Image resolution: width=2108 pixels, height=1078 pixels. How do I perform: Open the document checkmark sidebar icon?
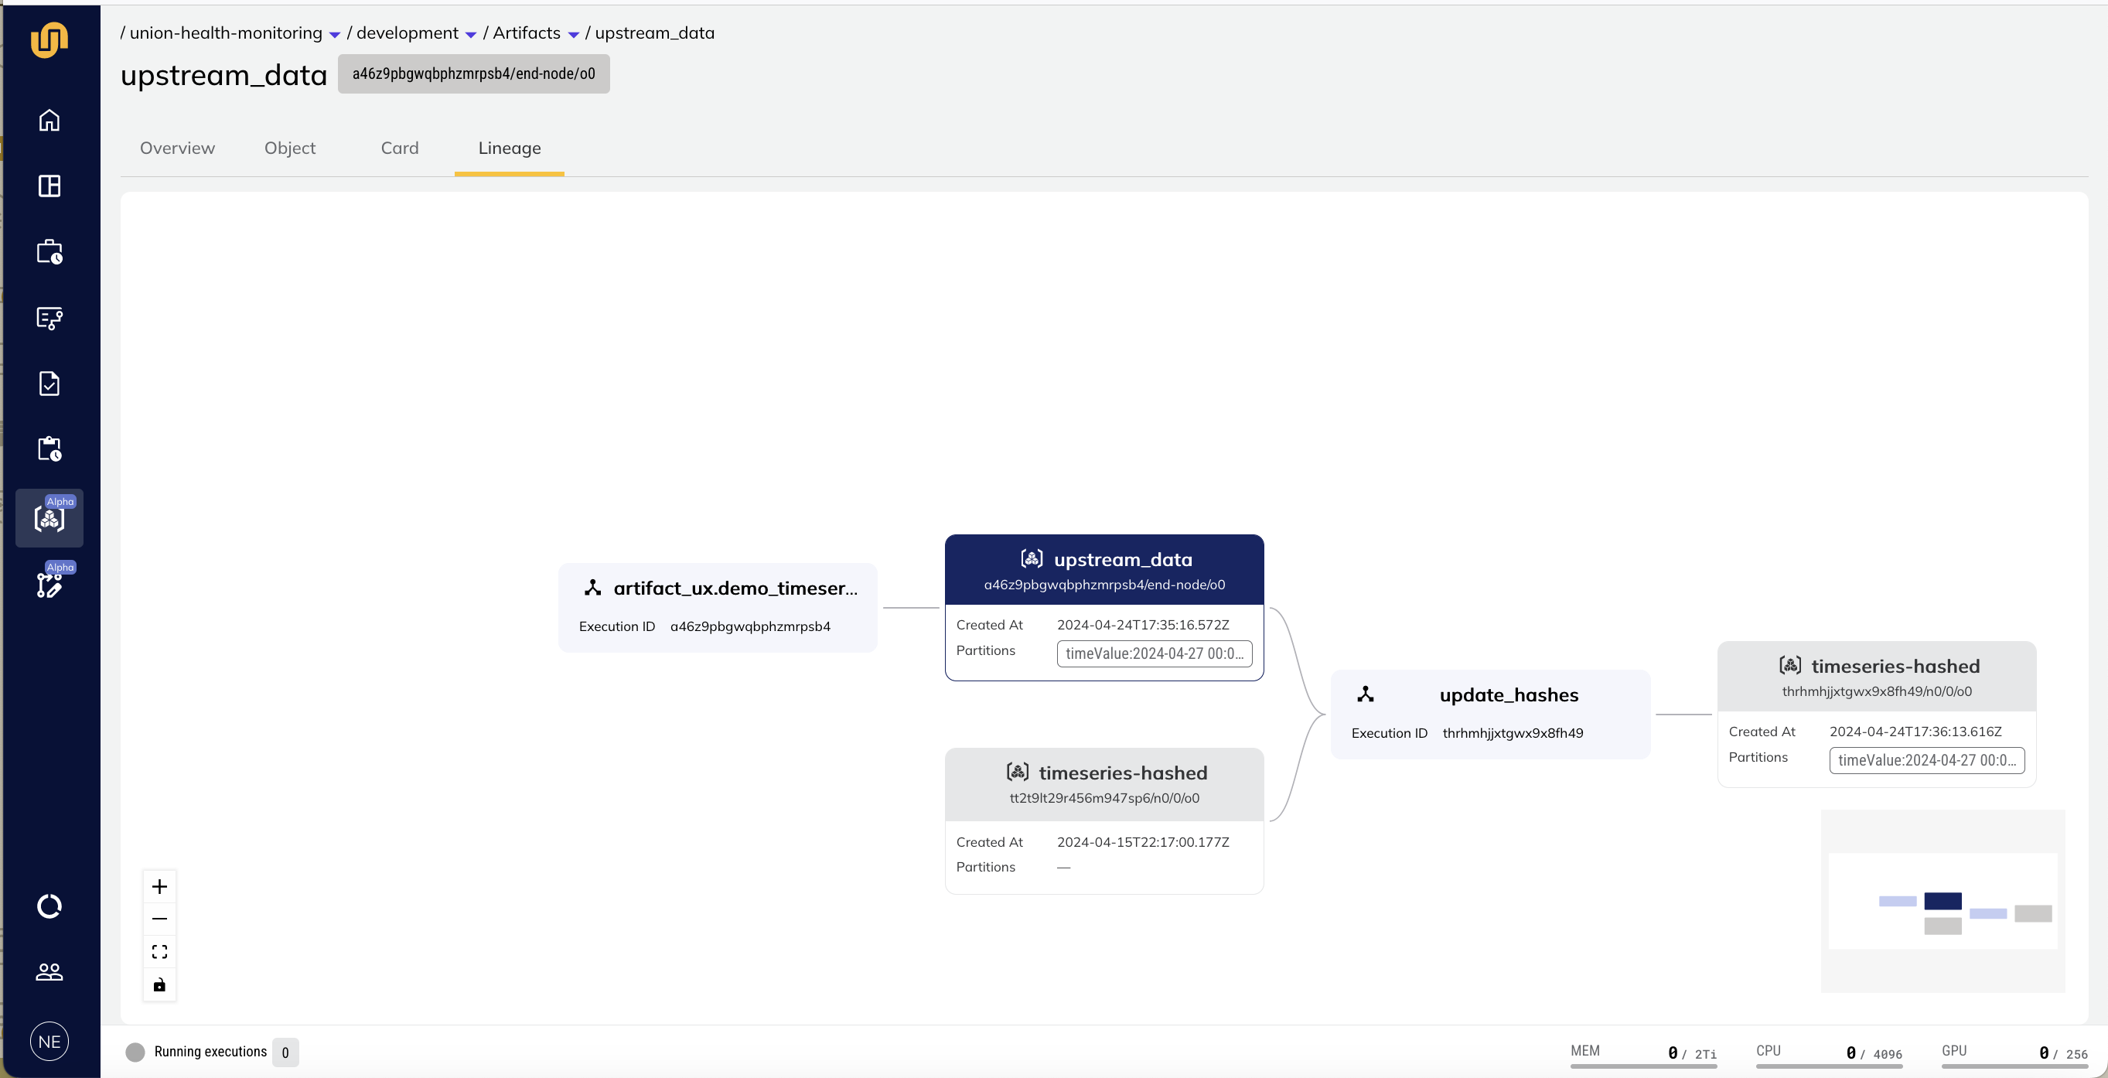click(x=49, y=383)
